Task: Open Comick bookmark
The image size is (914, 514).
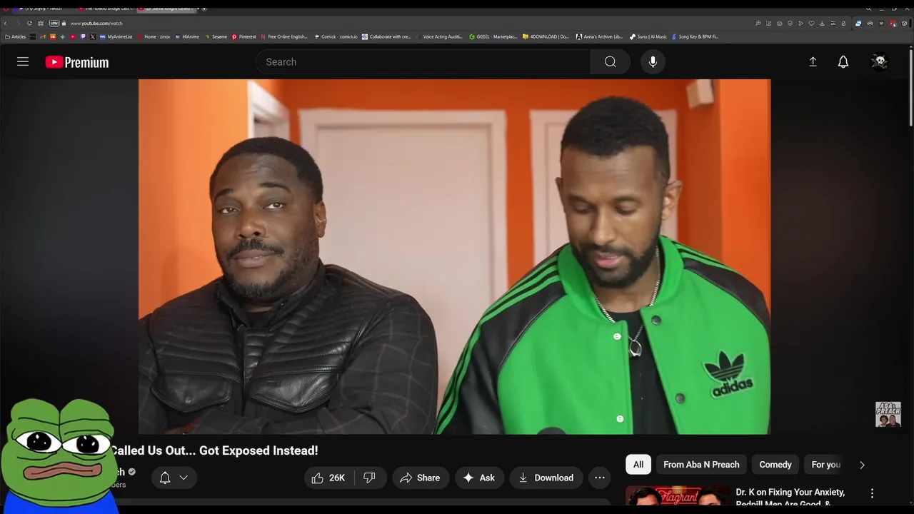Action: 335,36
